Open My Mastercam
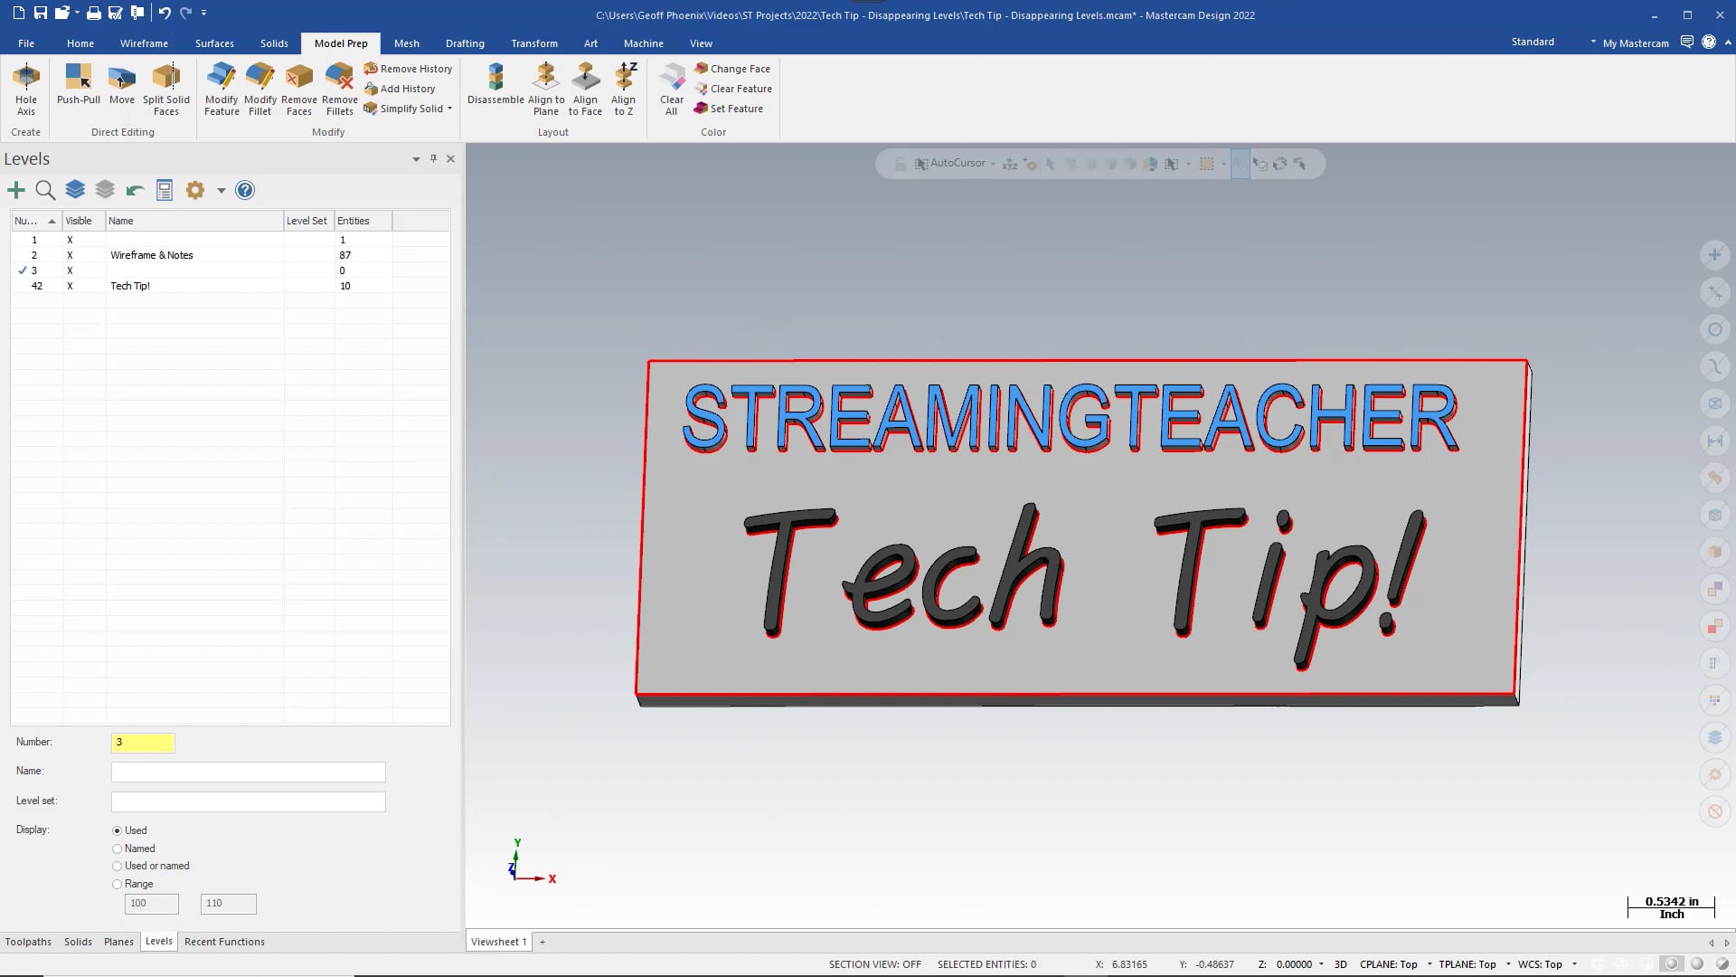 click(x=1636, y=43)
